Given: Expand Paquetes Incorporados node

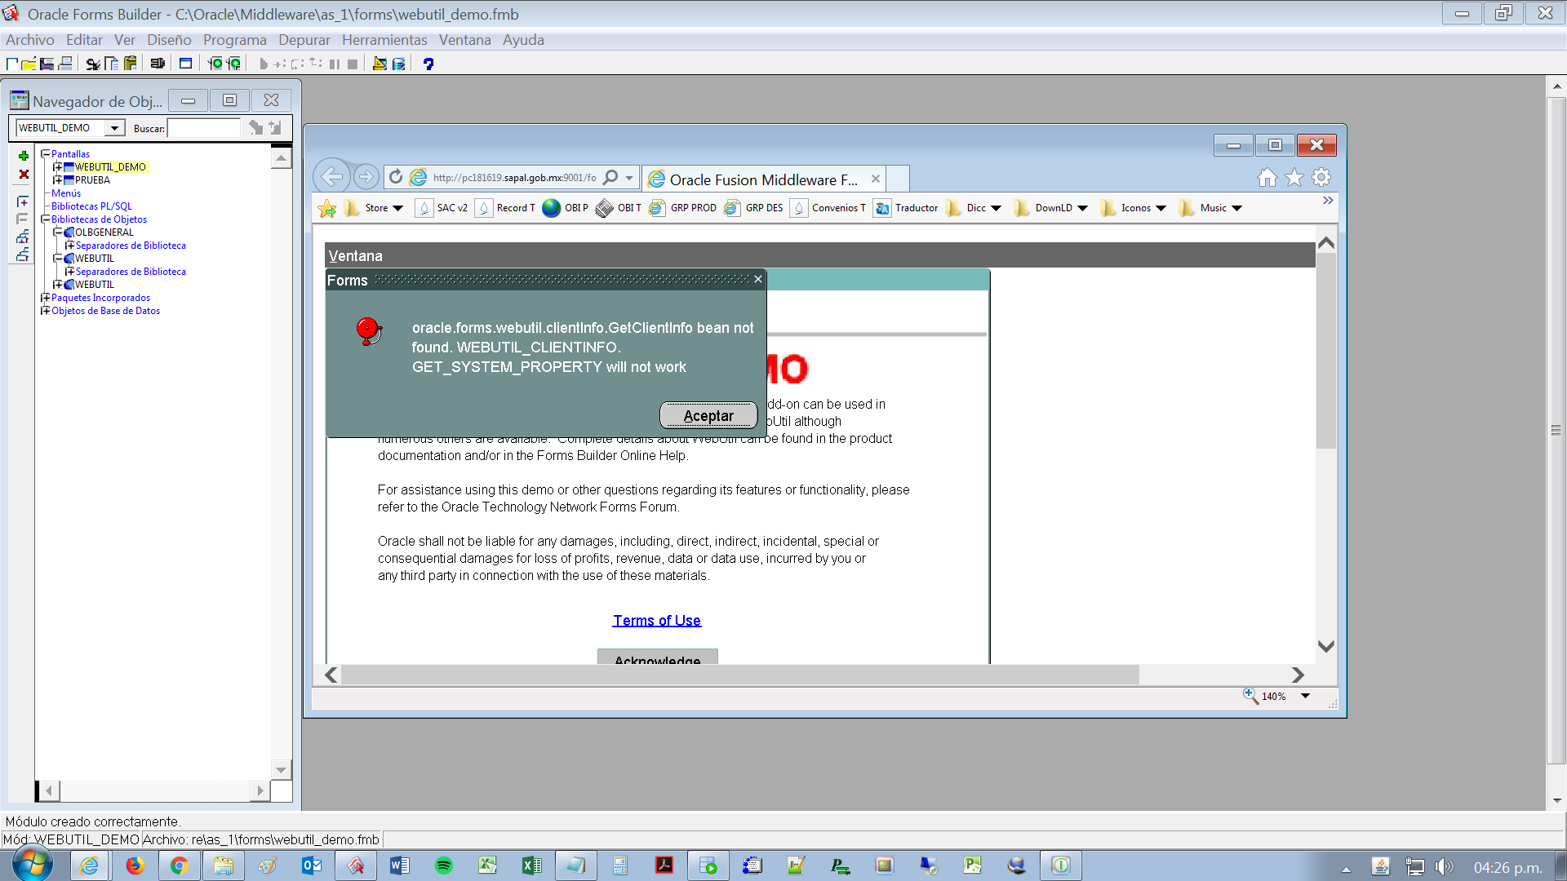Looking at the screenshot, I should coord(46,298).
